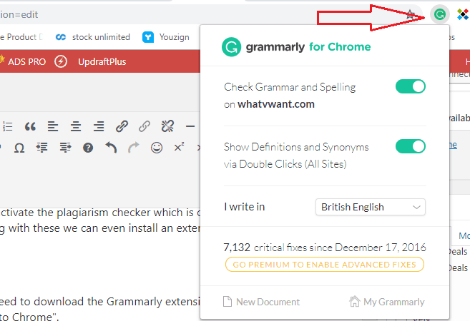The image size is (470, 321).
Task: Increase indent in the editor
Action: pos(65,148)
